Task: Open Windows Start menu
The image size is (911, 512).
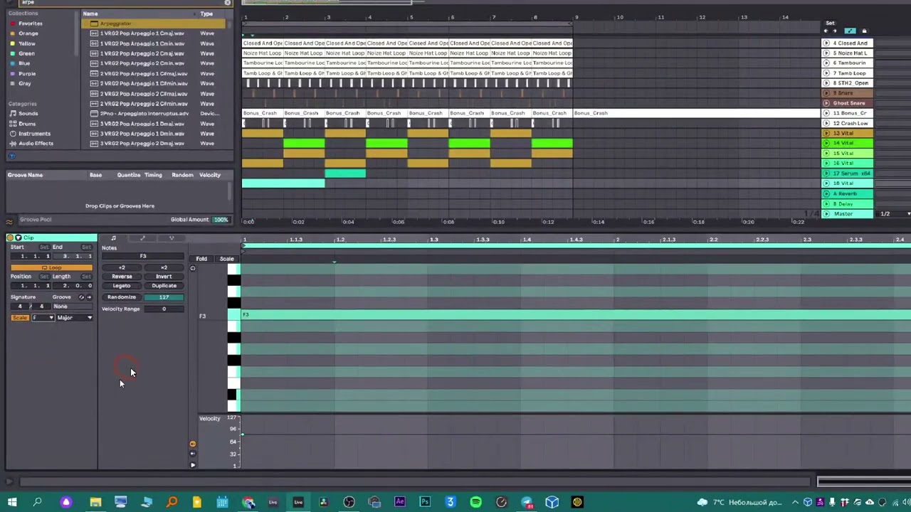Action: tap(12, 502)
